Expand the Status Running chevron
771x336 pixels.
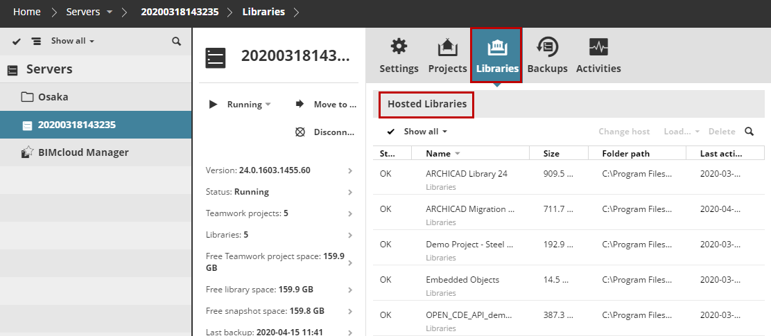click(x=350, y=192)
